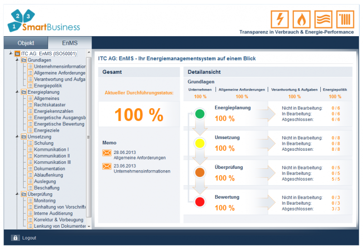Select Auslegung in the tree

coord(45,182)
